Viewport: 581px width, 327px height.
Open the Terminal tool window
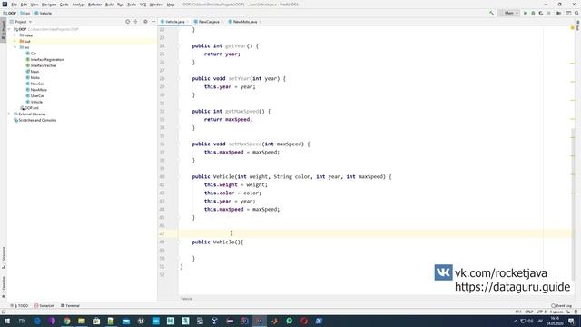[71, 305]
